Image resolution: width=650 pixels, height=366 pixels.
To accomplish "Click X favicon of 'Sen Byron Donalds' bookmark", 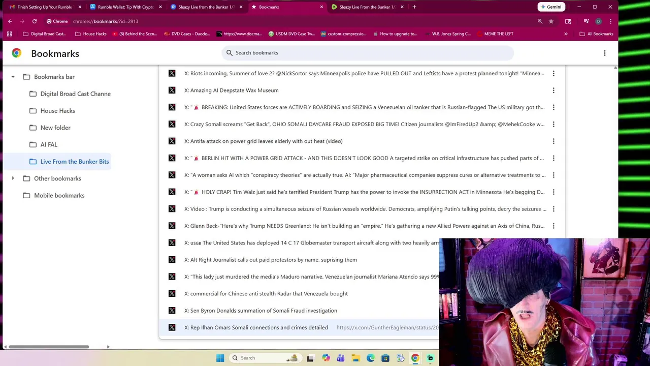I will pos(172,311).
